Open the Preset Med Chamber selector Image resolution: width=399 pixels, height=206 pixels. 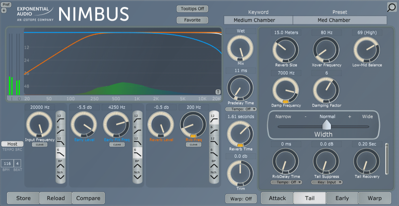340,20
